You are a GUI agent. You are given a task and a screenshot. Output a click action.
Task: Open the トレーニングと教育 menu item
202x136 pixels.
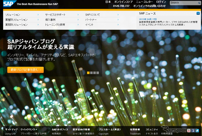click(x=55, y=25)
